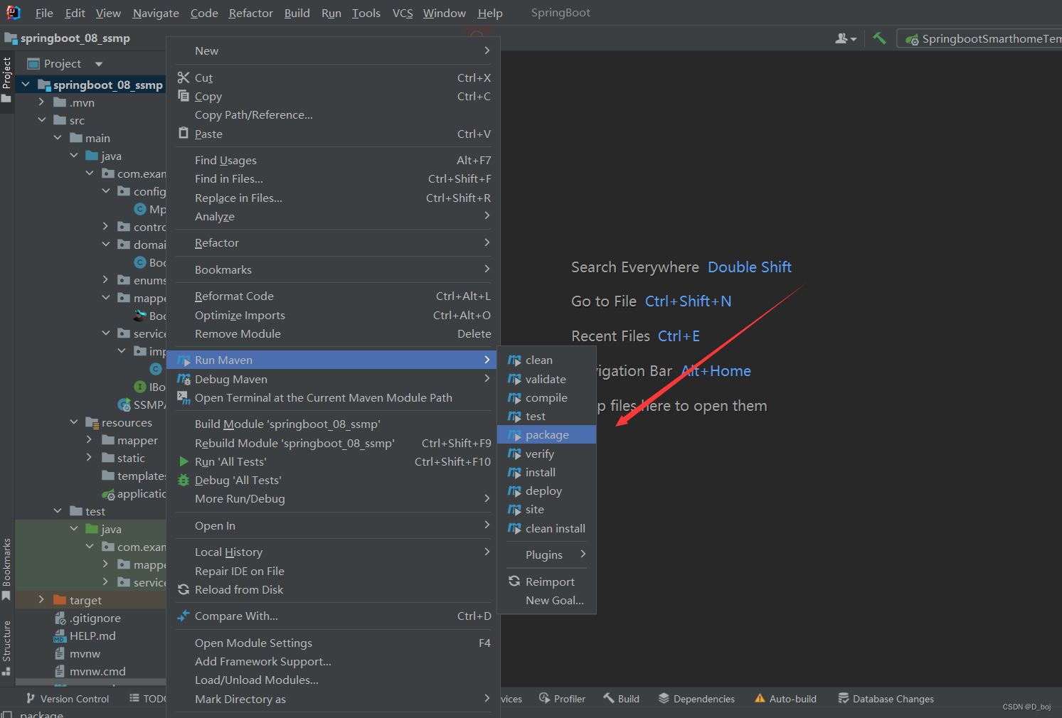The image size is (1062, 718).
Task: Click the Maven validate goal icon
Action: pos(514,380)
